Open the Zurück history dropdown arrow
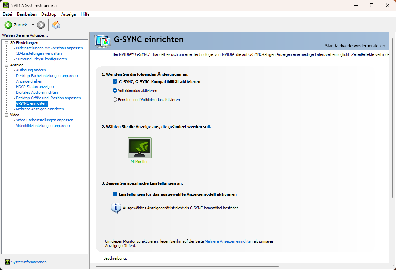The height and width of the screenshot is (270, 396). coord(33,25)
